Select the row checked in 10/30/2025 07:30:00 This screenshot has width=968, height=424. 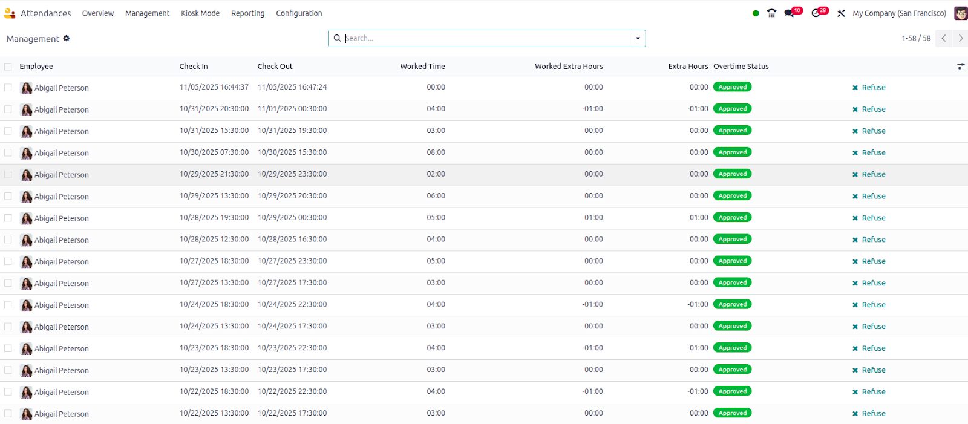[8, 153]
